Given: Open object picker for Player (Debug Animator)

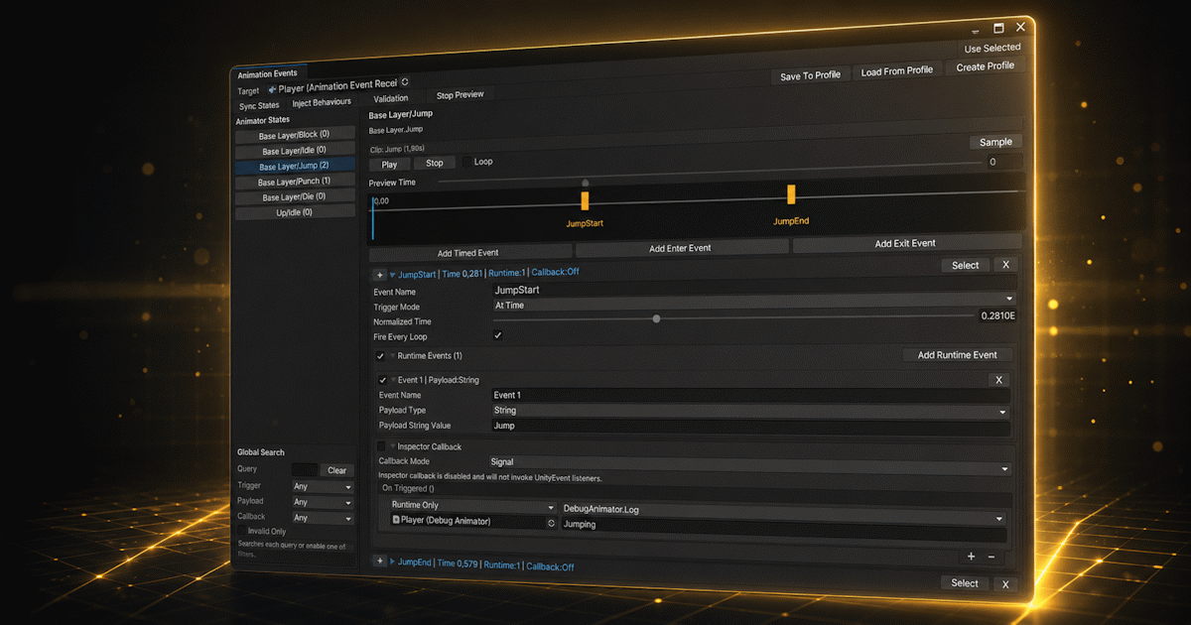Looking at the screenshot, I should [x=552, y=522].
